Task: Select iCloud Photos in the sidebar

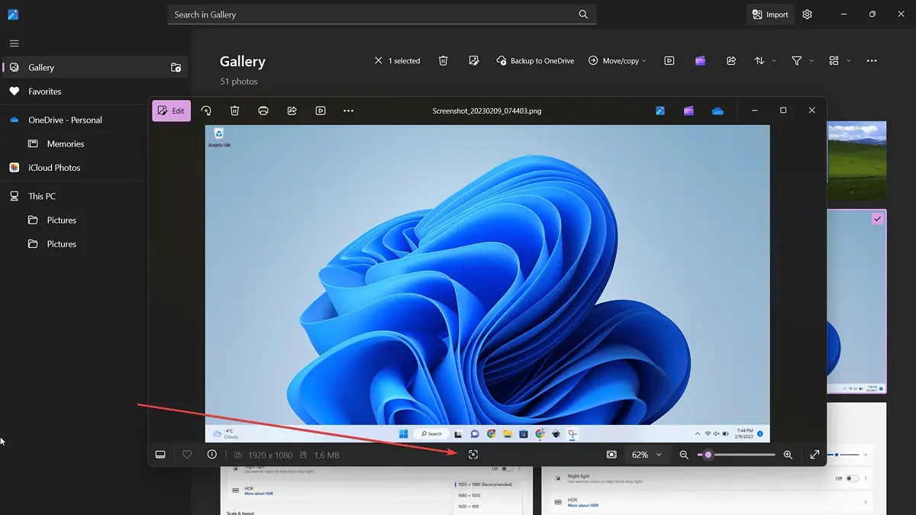Action: (54, 168)
